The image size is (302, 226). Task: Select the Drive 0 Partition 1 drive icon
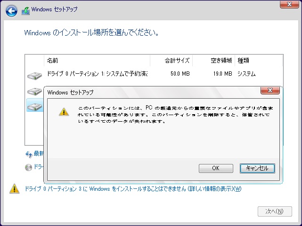(x=34, y=76)
